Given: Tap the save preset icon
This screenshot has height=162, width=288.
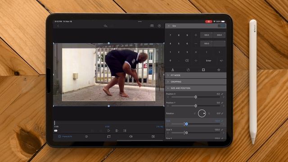Looking at the screenshot, I should (188, 70).
